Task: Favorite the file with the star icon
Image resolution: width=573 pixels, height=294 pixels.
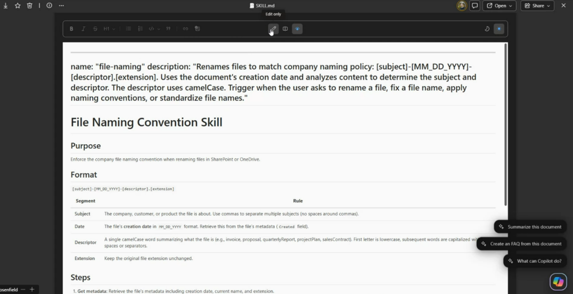Action: (17, 6)
